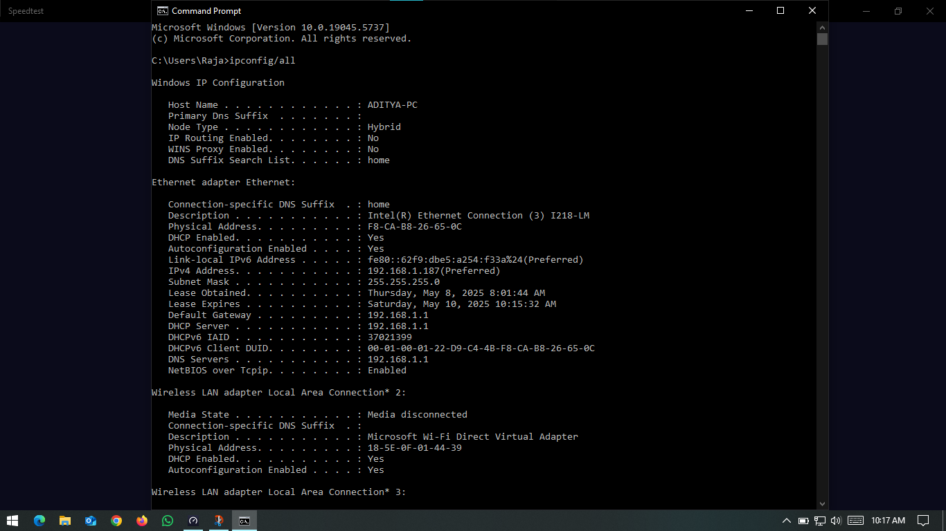Screen dimensions: 946x531
Task: Open Firefox from the taskbar
Action: click(x=142, y=521)
